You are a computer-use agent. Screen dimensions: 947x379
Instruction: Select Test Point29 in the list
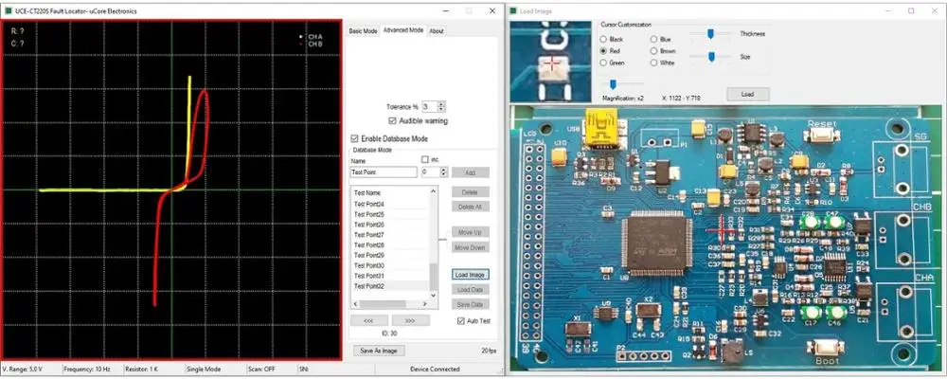coord(390,256)
